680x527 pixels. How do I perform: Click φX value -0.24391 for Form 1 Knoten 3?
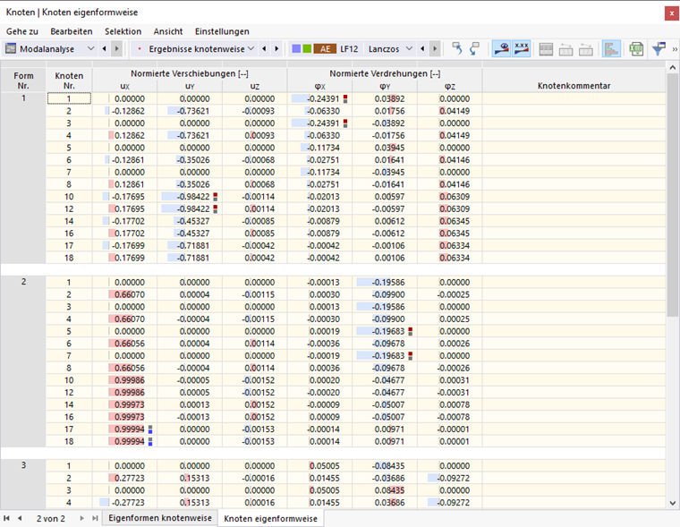click(x=319, y=123)
